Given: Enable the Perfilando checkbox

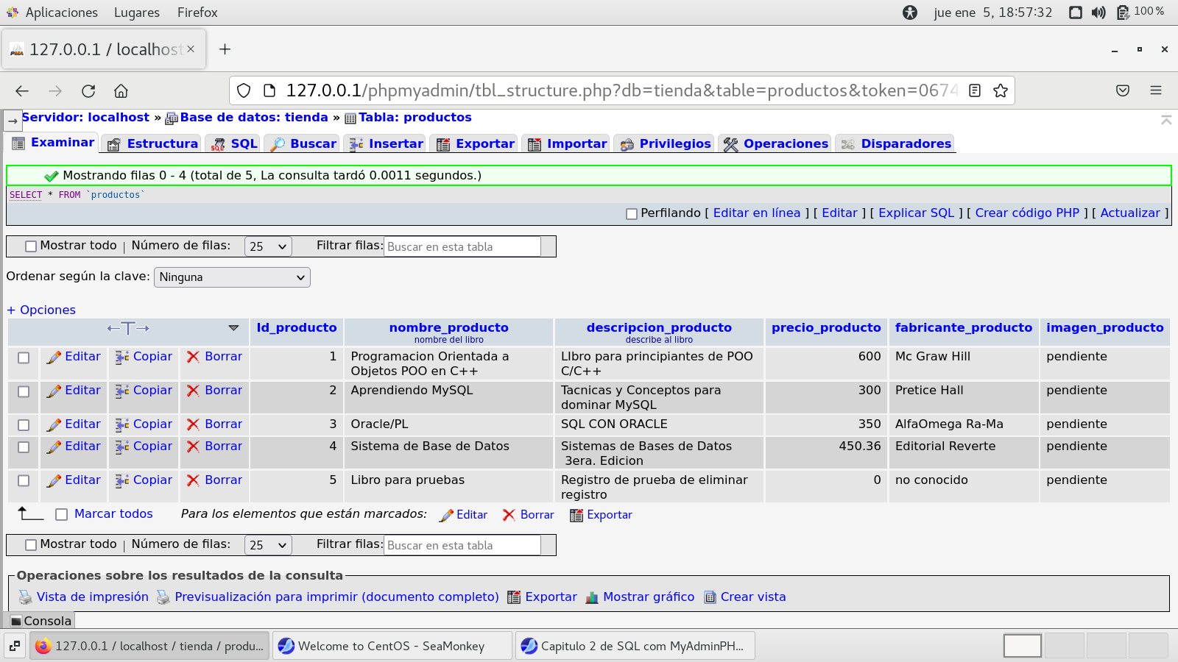Looking at the screenshot, I should click(631, 214).
